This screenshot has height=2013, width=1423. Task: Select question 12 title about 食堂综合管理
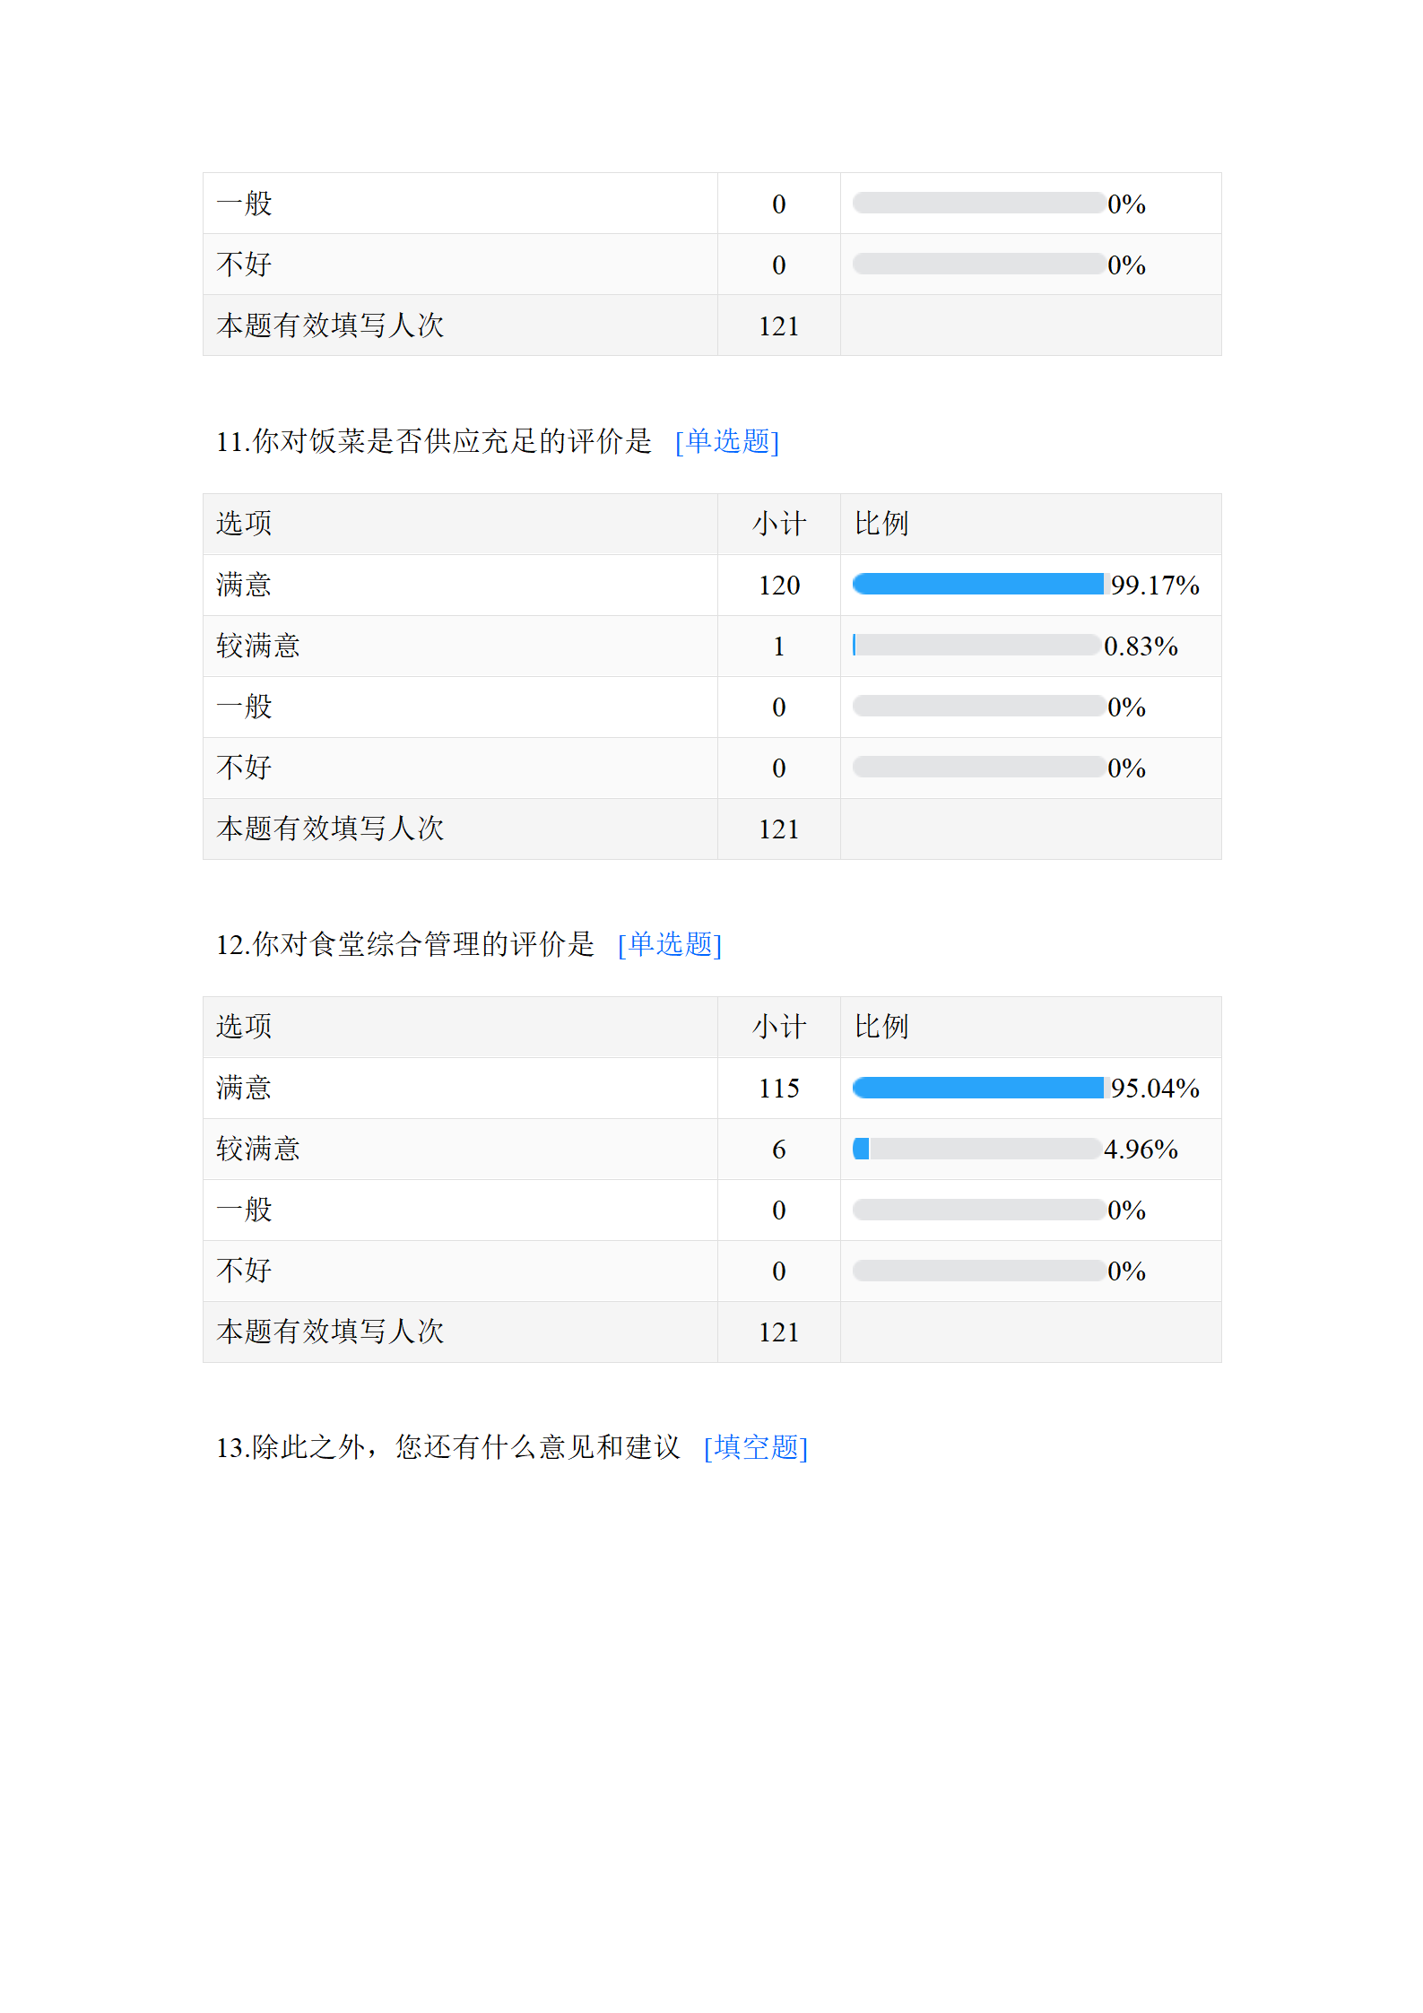coord(404,944)
